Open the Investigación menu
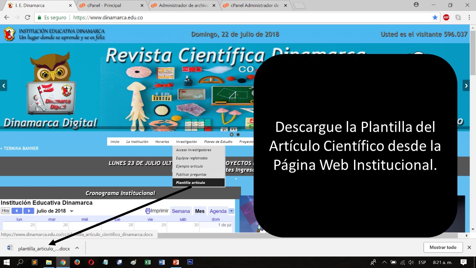The height and width of the screenshot is (268, 476). point(187,142)
